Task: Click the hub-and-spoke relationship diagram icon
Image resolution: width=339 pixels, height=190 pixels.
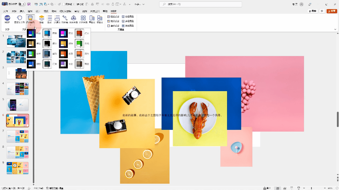Action: [x=73, y=18]
